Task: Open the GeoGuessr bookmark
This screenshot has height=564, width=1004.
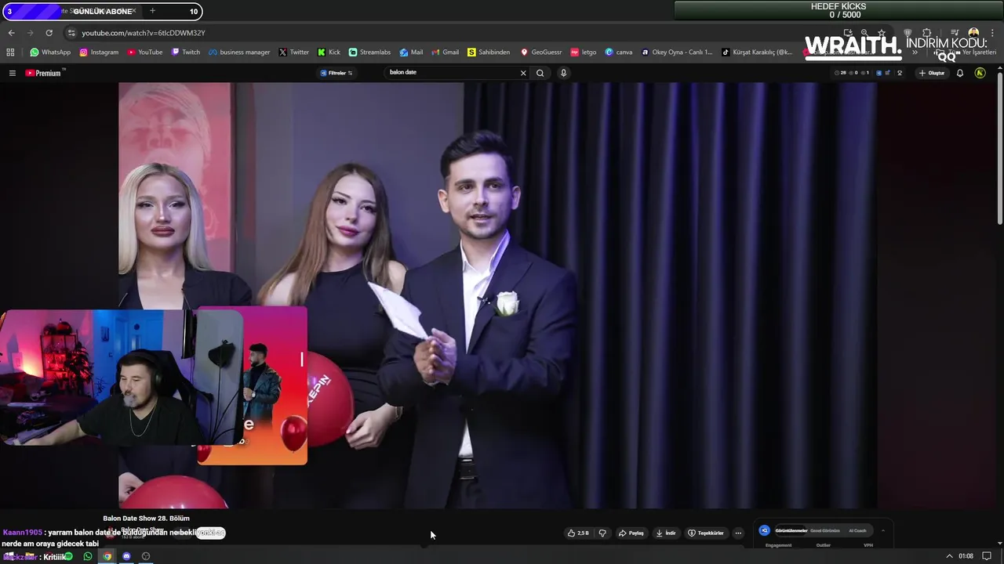Action: (541, 52)
